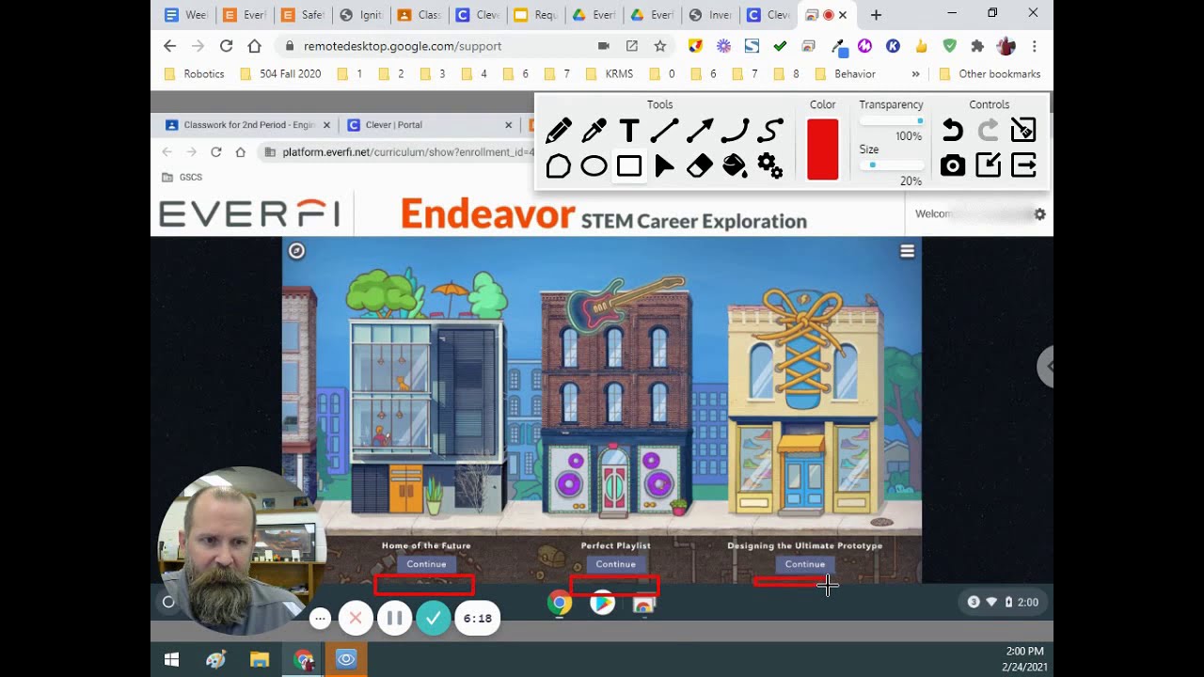Select the arrow drawing tool

700,130
